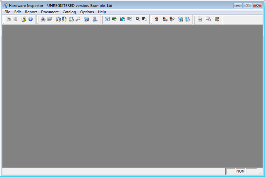Open the Catalog menu
The height and width of the screenshot is (177, 265).
(x=69, y=12)
